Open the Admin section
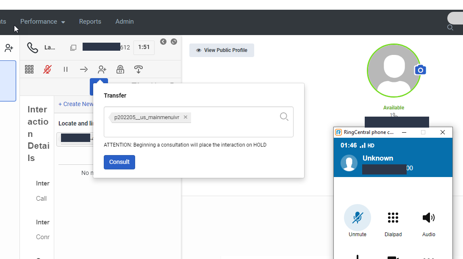Viewport: 463px width, 259px height. click(x=124, y=22)
